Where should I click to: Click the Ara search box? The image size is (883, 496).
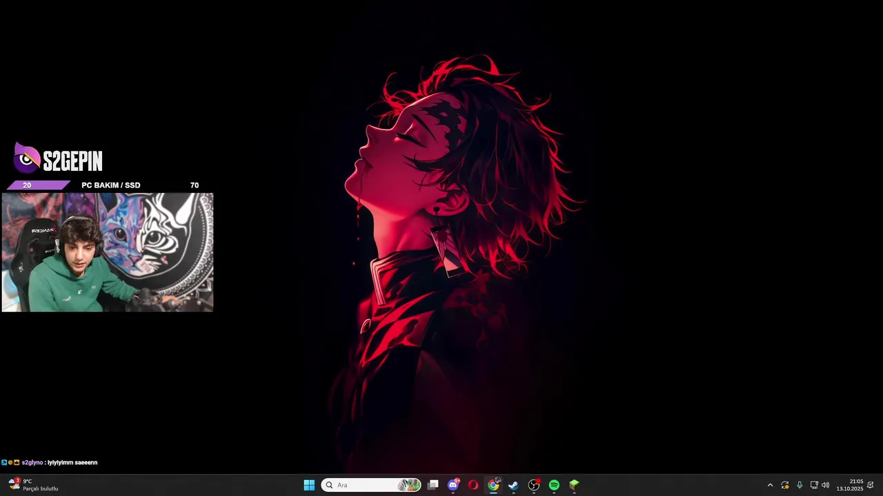pyautogui.click(x=371, y=485)
